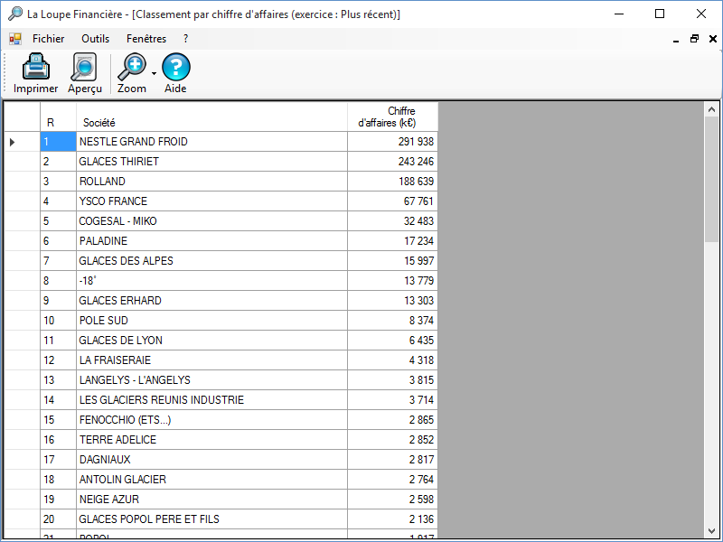
Task: Click the ANTOLIN GLACIER cell
Action: point(211,479)
